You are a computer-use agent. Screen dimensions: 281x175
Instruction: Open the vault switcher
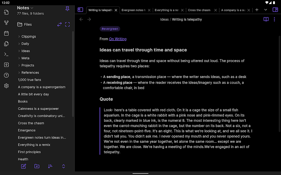[x=6, y=65]
